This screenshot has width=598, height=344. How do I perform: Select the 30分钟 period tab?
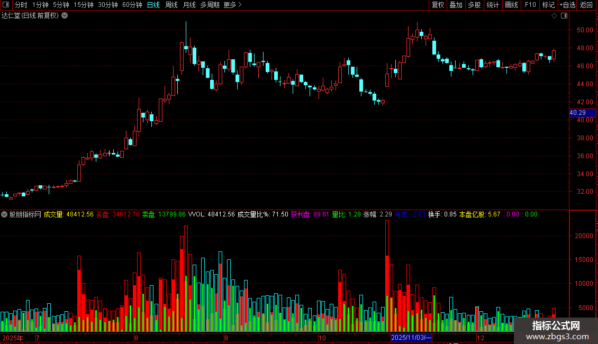(x=108, y=5)
